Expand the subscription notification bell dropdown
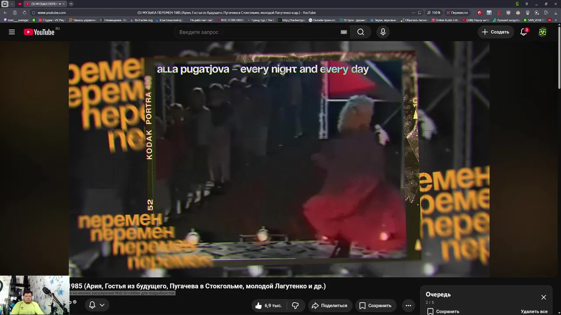This screenshot has width=561, height=315. pos(97,305)
